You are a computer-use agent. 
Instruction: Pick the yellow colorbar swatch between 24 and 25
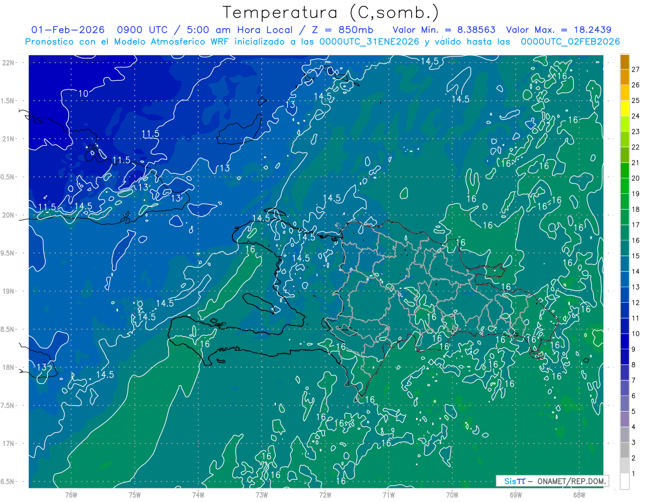625,108
